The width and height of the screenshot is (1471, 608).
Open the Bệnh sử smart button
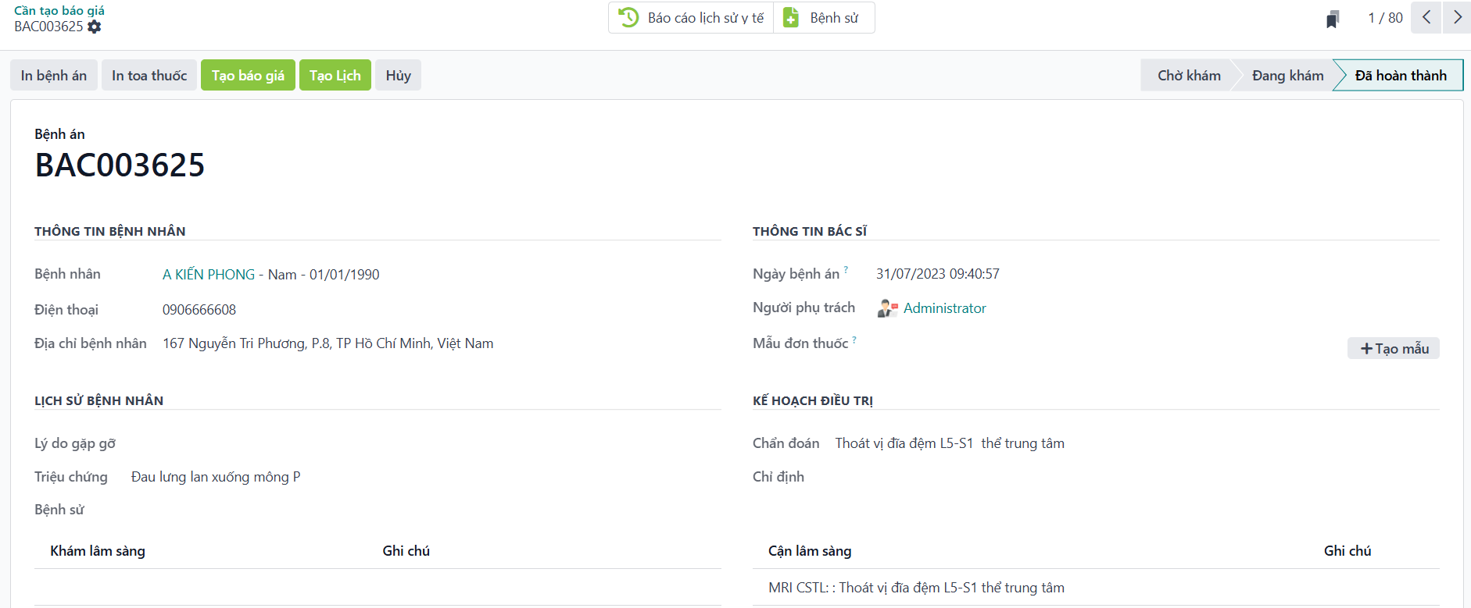point(824,18)
